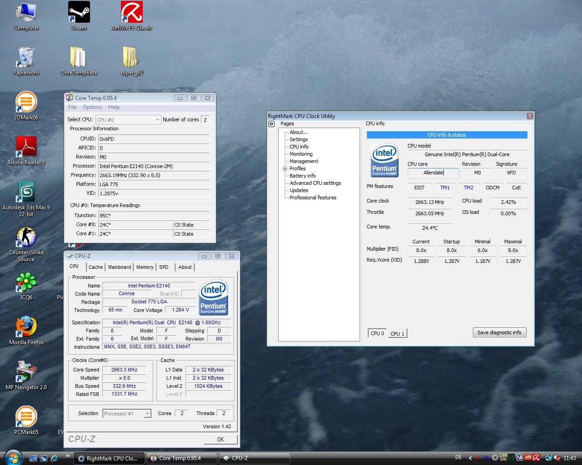Select Management in RightMark pages tree
This screenshot has height=465, width=582.
pyautogui.click(x=304, y=161)
